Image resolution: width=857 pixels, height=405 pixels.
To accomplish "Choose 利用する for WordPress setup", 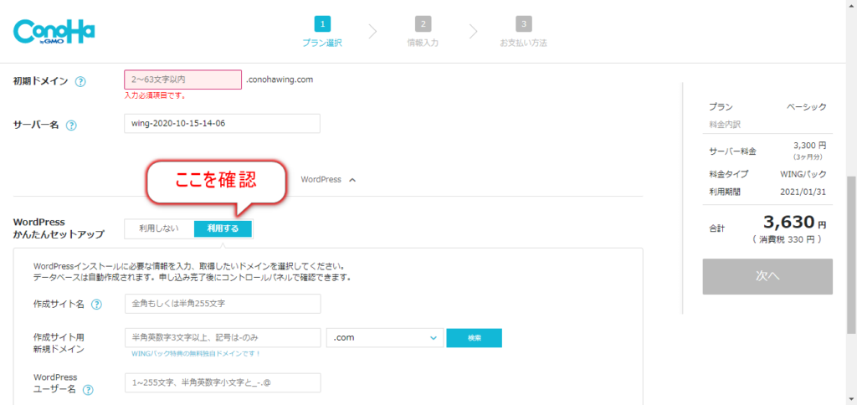I will coord(223,228).
